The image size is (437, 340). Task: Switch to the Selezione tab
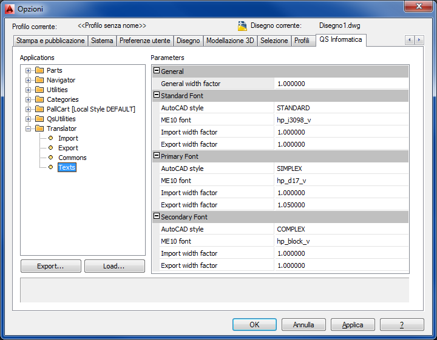coord(274,41)
